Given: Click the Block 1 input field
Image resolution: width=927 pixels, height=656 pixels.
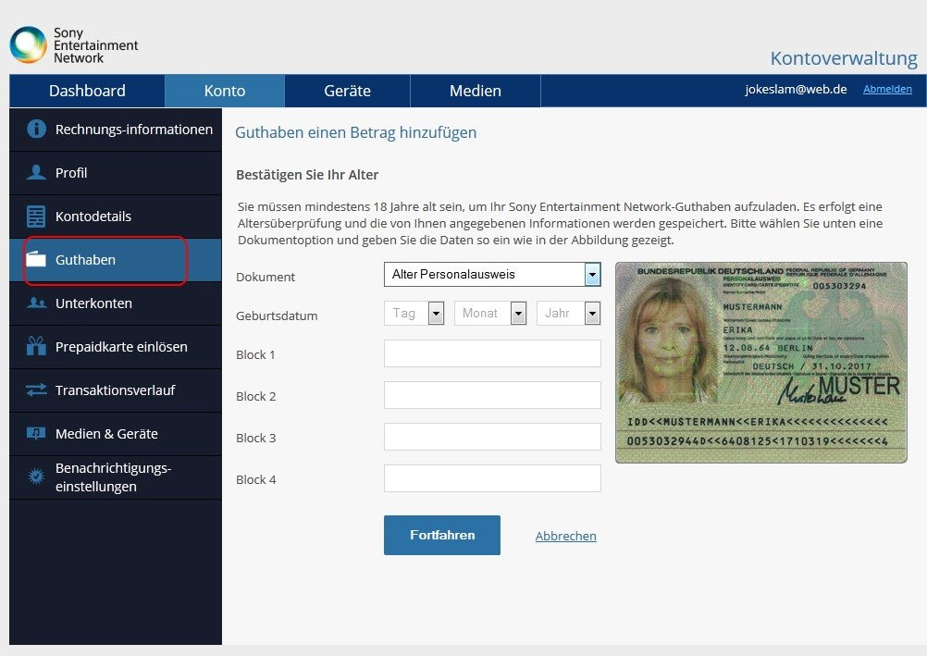Looking at the screenshot, I should (492, 353).
